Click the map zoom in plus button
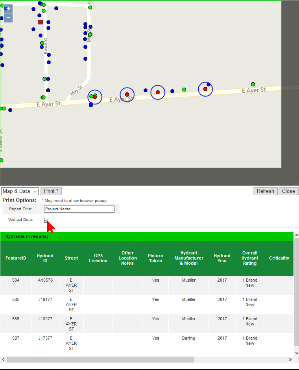 pyautogui.click(x=8, y=9)
